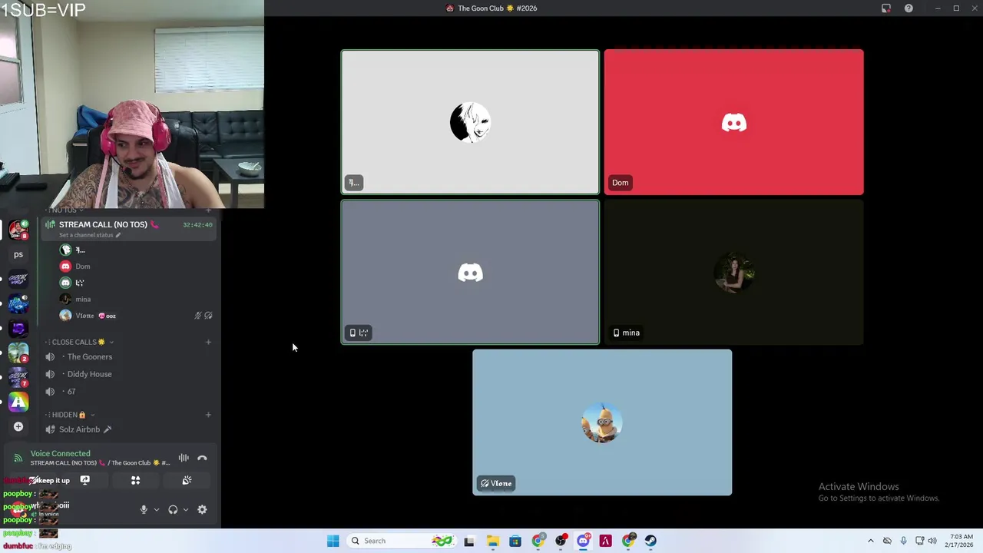Open the ps server
Image resolution: width=983 pixels, height=553 pixels.
click(x=18, y=254)
